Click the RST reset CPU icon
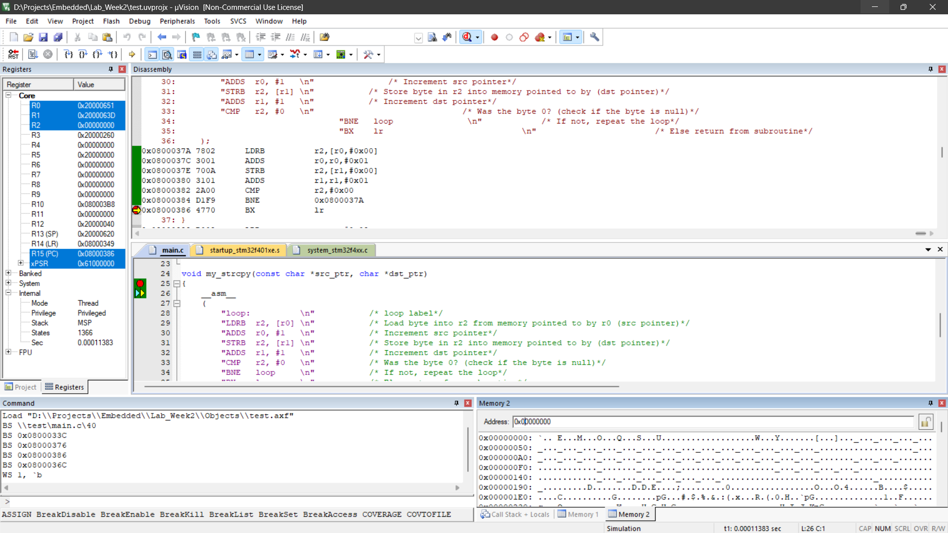The height and width of the screenshot is (533, 948). (13, 54)
